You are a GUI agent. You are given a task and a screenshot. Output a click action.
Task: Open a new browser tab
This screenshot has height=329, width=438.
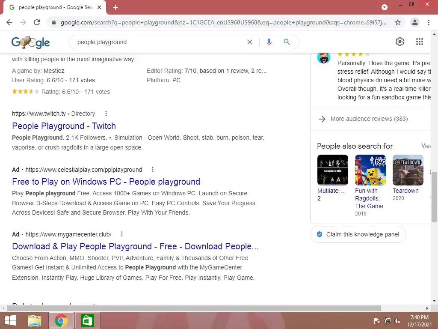(115, 7)
